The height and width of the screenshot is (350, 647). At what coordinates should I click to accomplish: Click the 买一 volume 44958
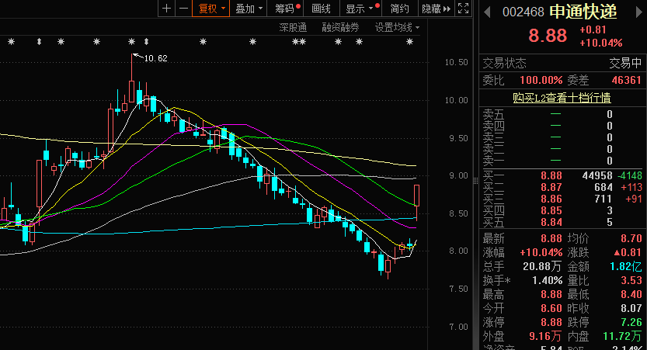tap(597, 175)
